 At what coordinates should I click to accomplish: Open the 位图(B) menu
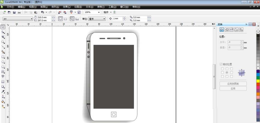click(78, 7)
